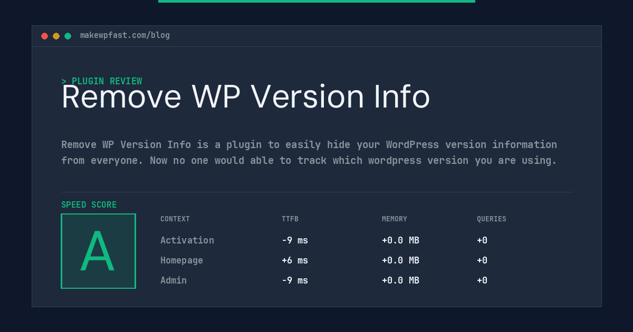Click the Activation TTFB value -9 ms

coord(295,240)
